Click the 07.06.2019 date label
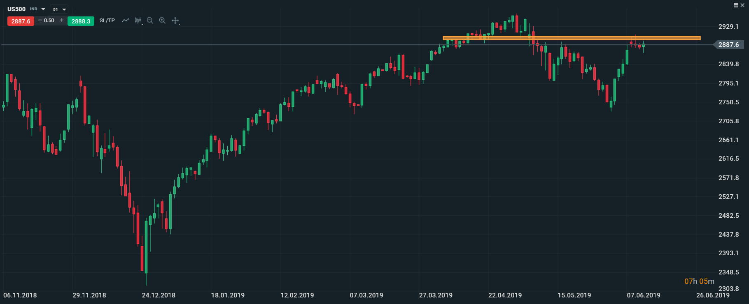 tap(644, 295)
